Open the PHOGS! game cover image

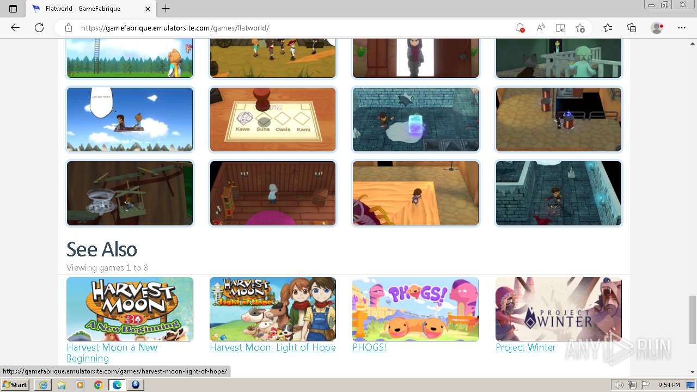415,309
